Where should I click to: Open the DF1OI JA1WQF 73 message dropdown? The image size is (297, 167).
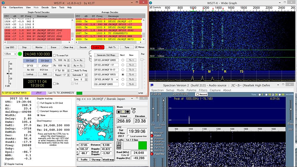click(x=106, y=79)
